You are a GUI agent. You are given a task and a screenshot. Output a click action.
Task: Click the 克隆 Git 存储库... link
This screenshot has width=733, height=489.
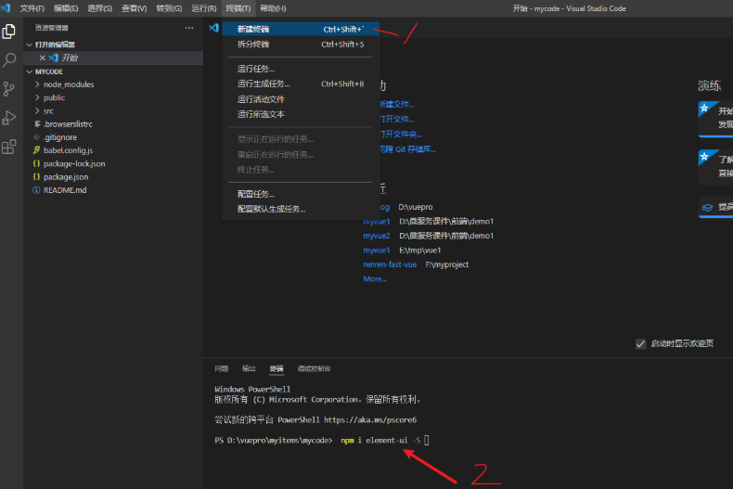click(x=407, y=149)
